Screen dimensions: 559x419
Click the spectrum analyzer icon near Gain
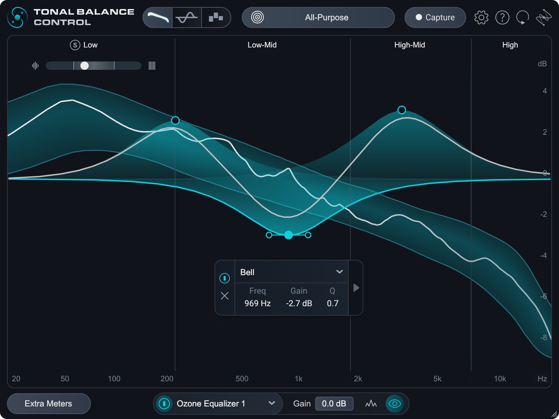371,404
